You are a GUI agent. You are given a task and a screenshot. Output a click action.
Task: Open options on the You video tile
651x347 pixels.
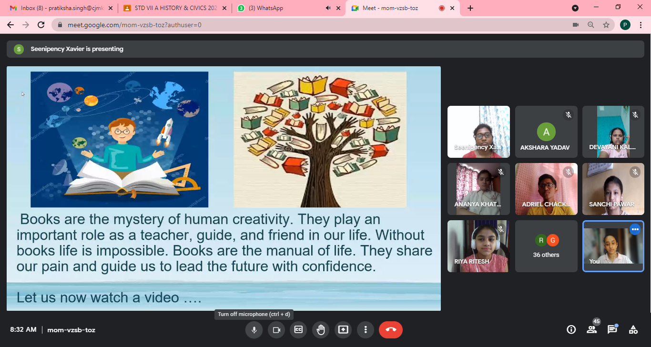(x=635, y=229)
